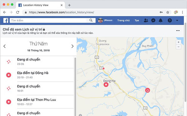187x116 pixels.
Task: Open friend requests icon
Action: click(x=146, y=21)
